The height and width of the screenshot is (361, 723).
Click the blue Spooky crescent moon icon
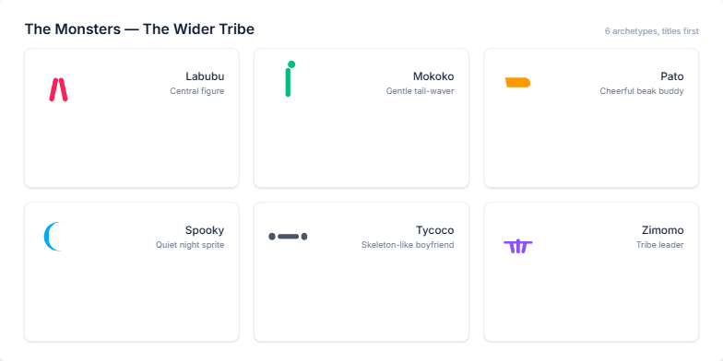point(53,237)
